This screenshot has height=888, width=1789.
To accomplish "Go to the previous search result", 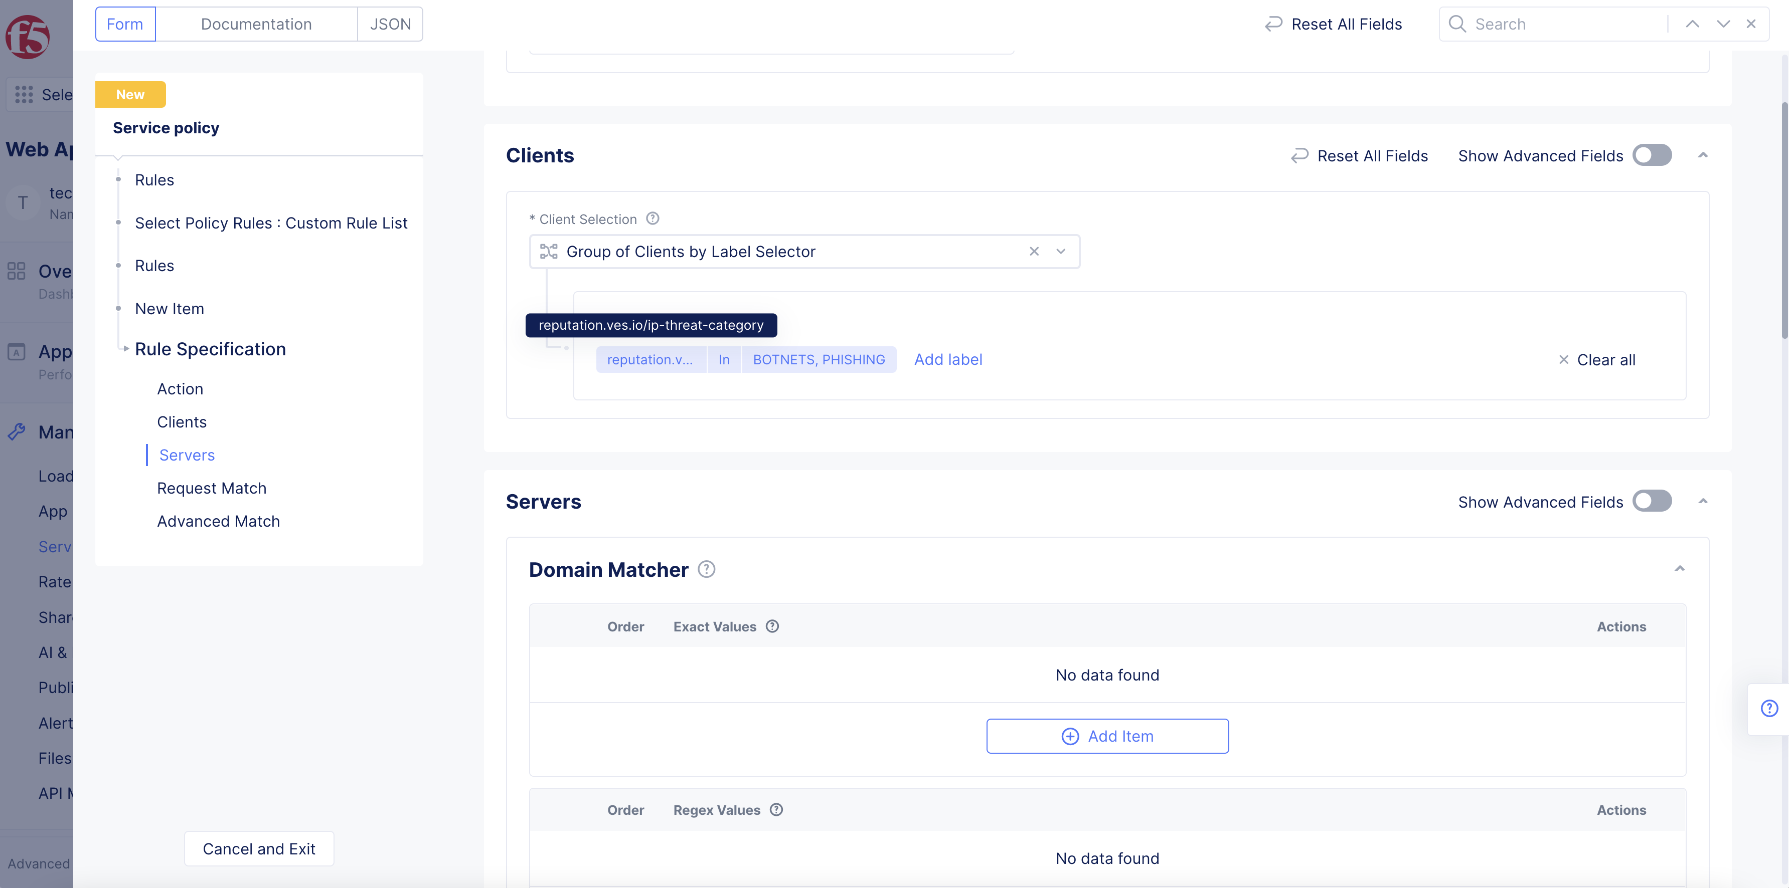I will 1693,24.
